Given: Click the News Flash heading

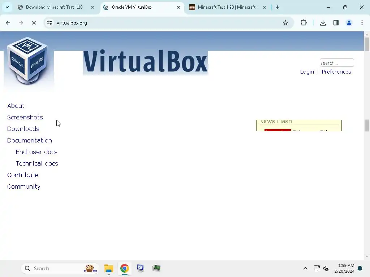Looking at the screenshot, I should point(276,121).
